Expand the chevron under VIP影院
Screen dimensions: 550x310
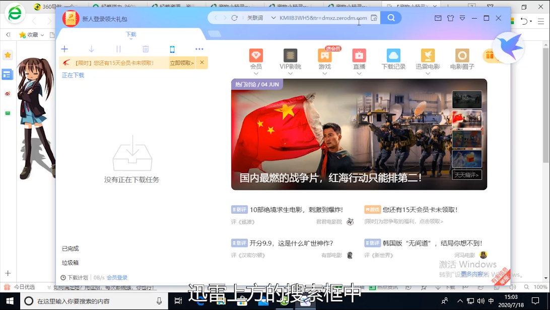click(x=290, y=73)
